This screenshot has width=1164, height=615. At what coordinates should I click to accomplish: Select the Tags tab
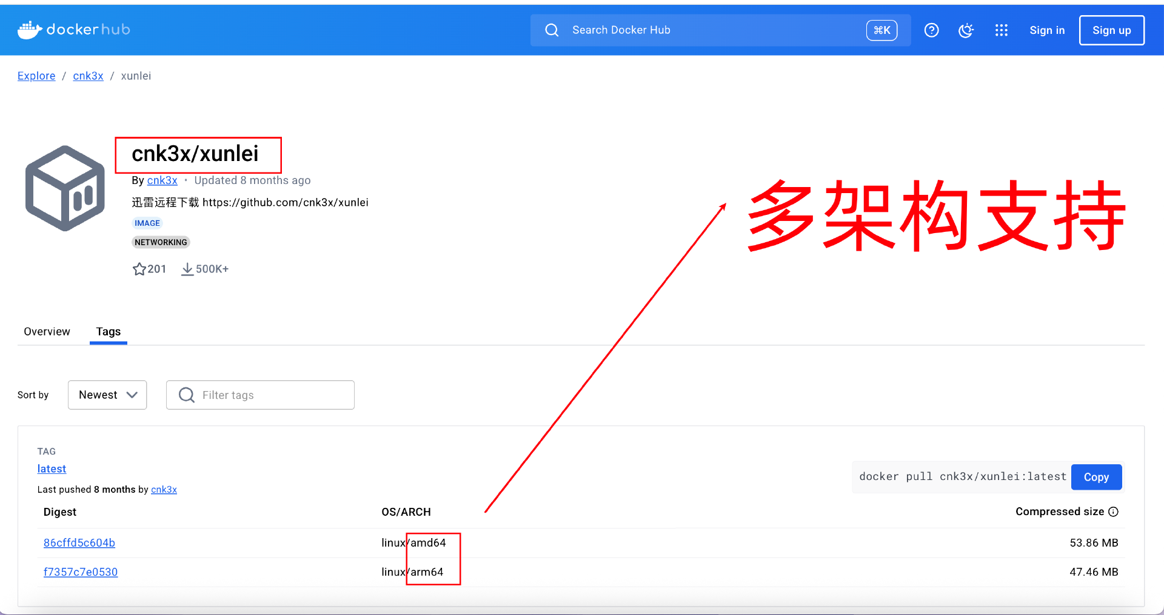(108, 332)
